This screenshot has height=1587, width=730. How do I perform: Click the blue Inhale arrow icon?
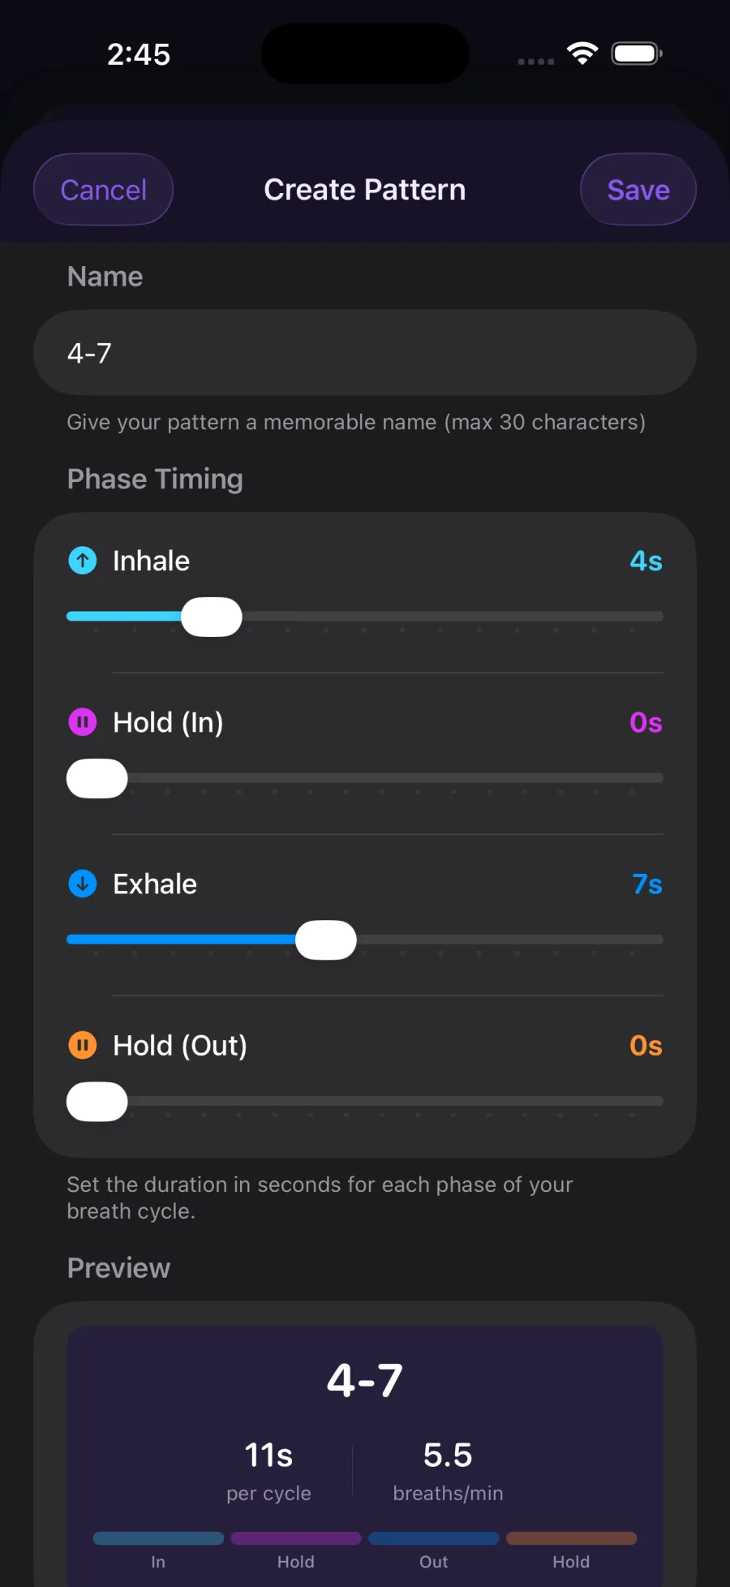(81, 560)
